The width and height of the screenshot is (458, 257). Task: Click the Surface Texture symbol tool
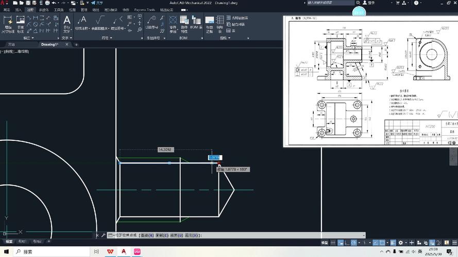[99, 23]
